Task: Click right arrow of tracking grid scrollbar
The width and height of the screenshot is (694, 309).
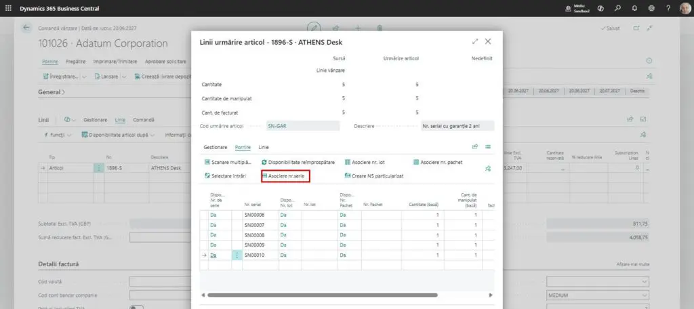Action: [x=491, y=295]
